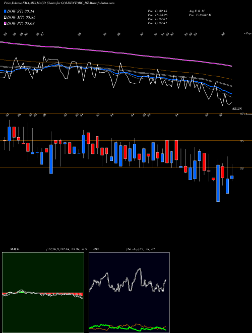This screenshot has width=252, height=333.
Task: Click the 'Pre C: 32.41' value
Action: pos(158,23)
